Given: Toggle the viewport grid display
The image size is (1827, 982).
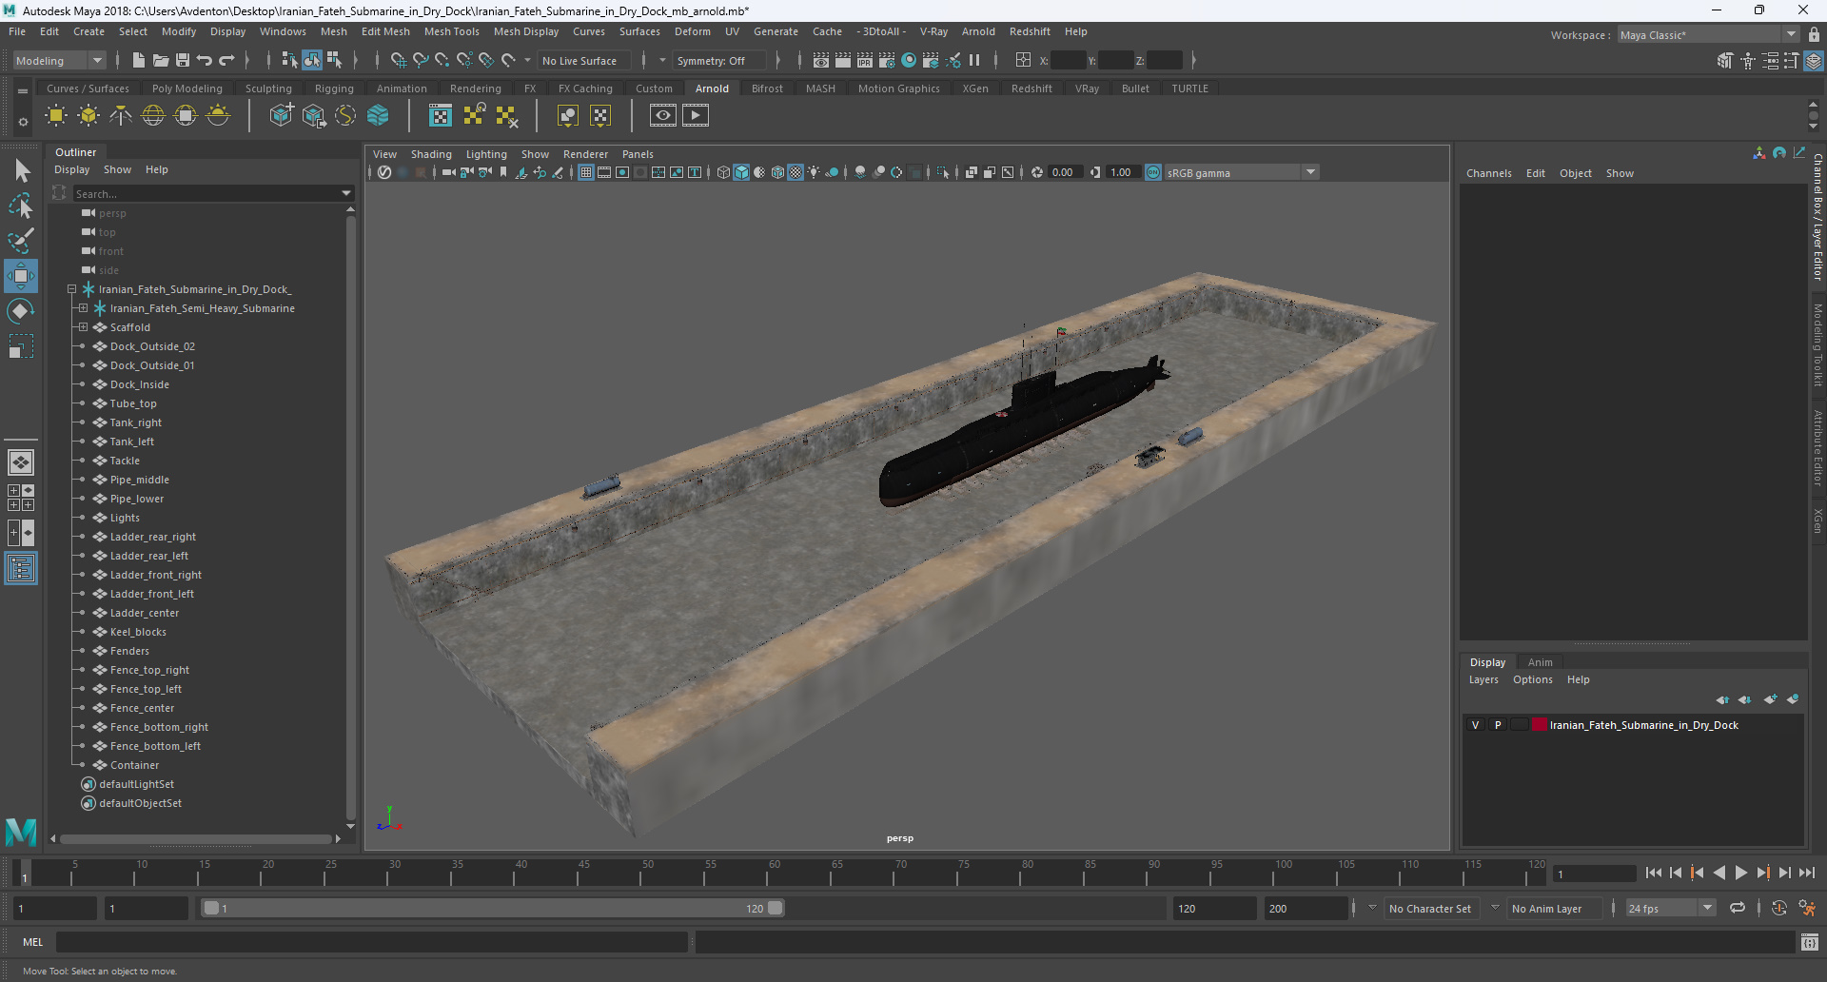Looking at the screenshot, I should coord(586,172).
